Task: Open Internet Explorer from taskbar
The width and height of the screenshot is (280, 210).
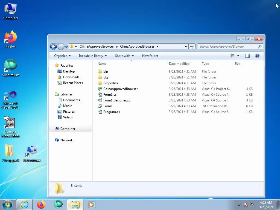Action: point(24,205)
